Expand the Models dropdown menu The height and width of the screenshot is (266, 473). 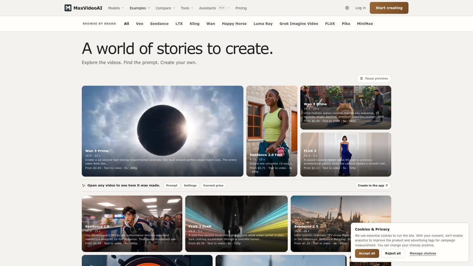116,8
